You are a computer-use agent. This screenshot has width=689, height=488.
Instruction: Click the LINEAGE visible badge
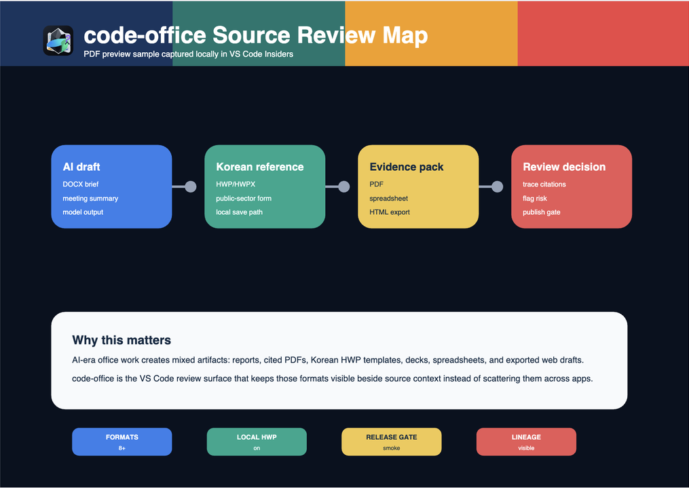(x=526, y=442)
